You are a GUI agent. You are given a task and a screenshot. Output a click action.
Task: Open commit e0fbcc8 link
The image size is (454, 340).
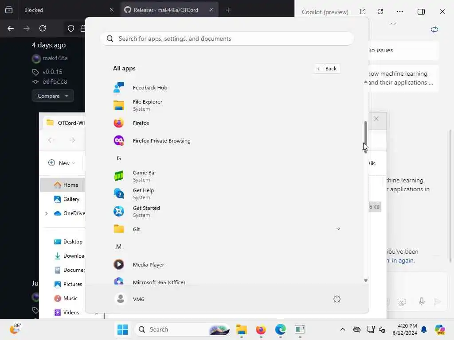point(55,82)
